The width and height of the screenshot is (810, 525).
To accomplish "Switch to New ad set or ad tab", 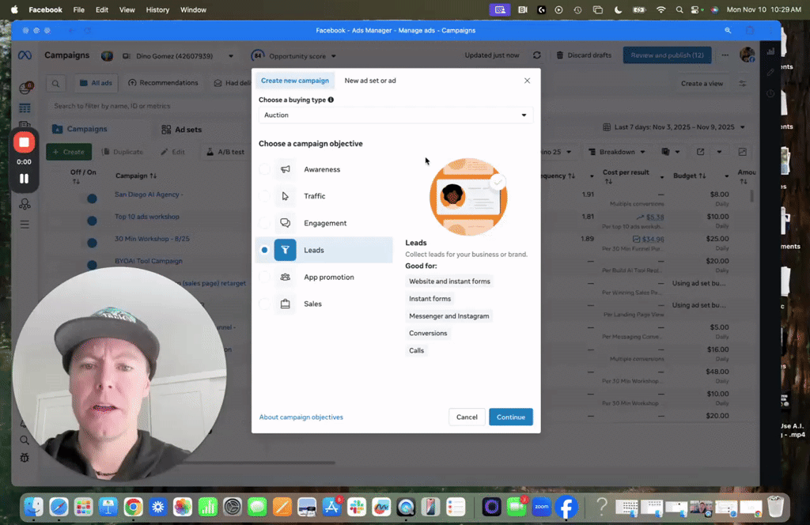I will (370, 81).
